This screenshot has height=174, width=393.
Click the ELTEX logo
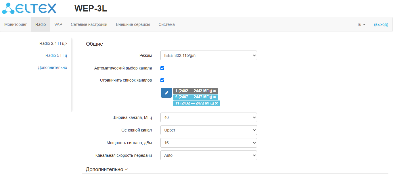[29, 9]
